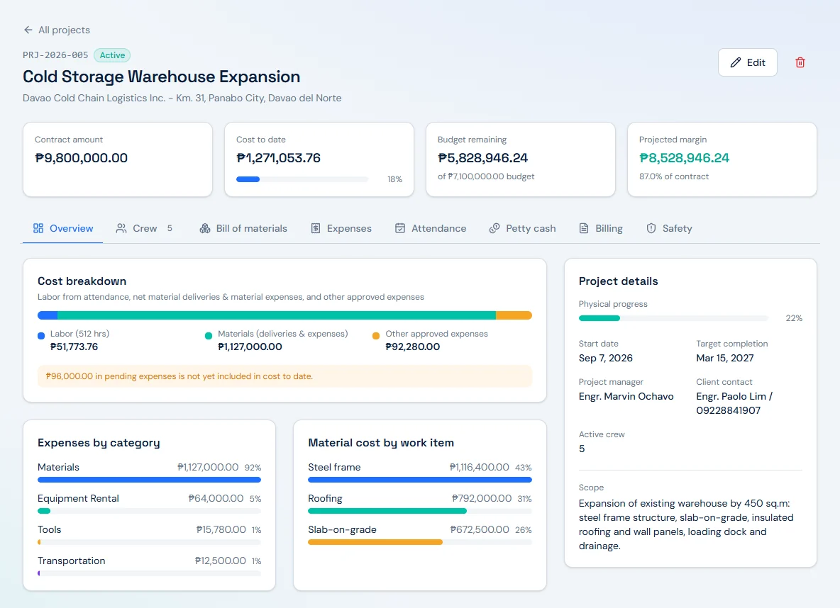The height and width of the screenshot is (608, 840).
Task: Click the of ₱7,100,000.00 budget text
Action: 486,176
